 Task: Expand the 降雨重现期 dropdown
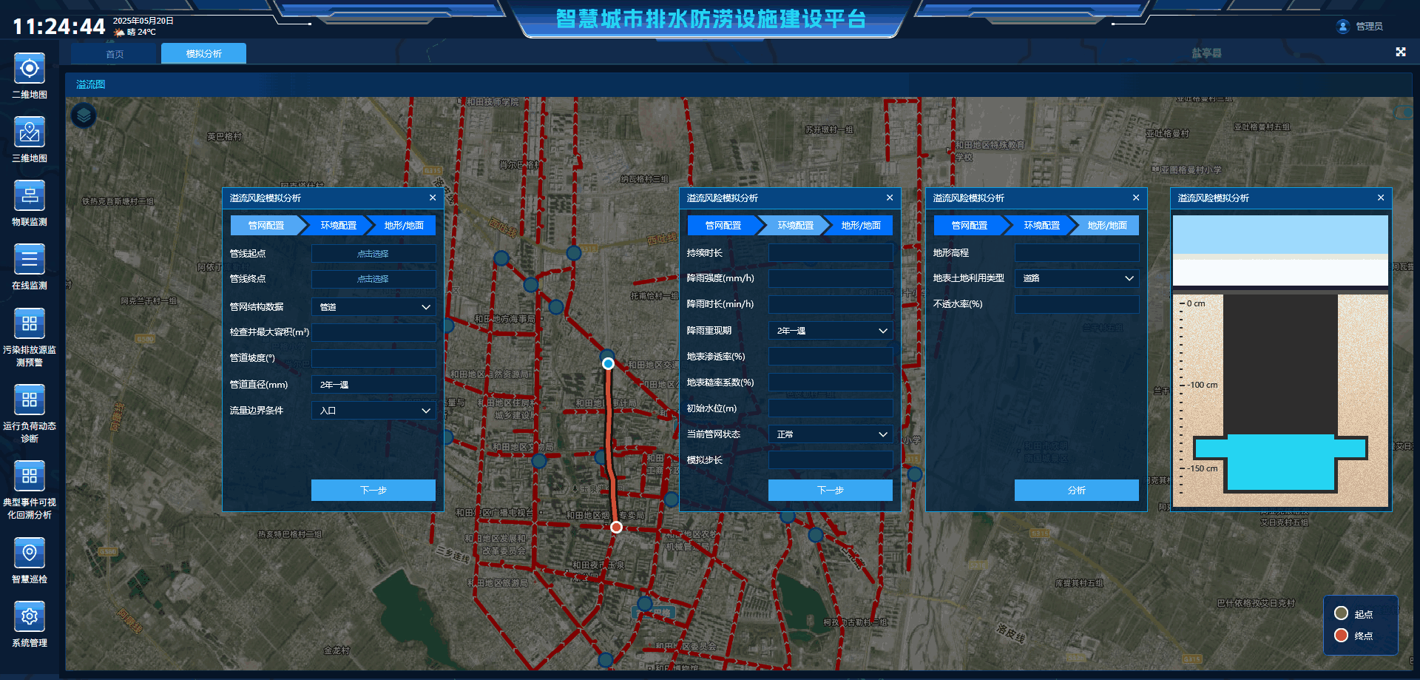point(831,331)
